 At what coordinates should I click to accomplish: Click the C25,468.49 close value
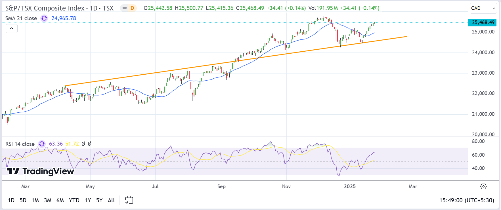(250, 8)
